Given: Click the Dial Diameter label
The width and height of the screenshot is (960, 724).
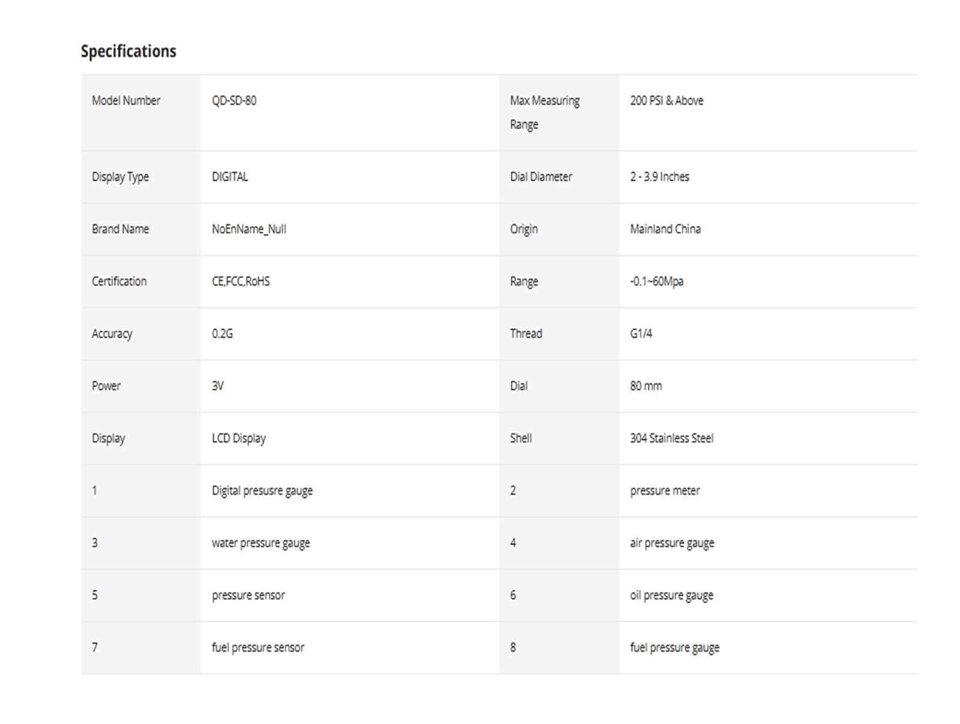Looking at the screenshot, I should 541,176.
